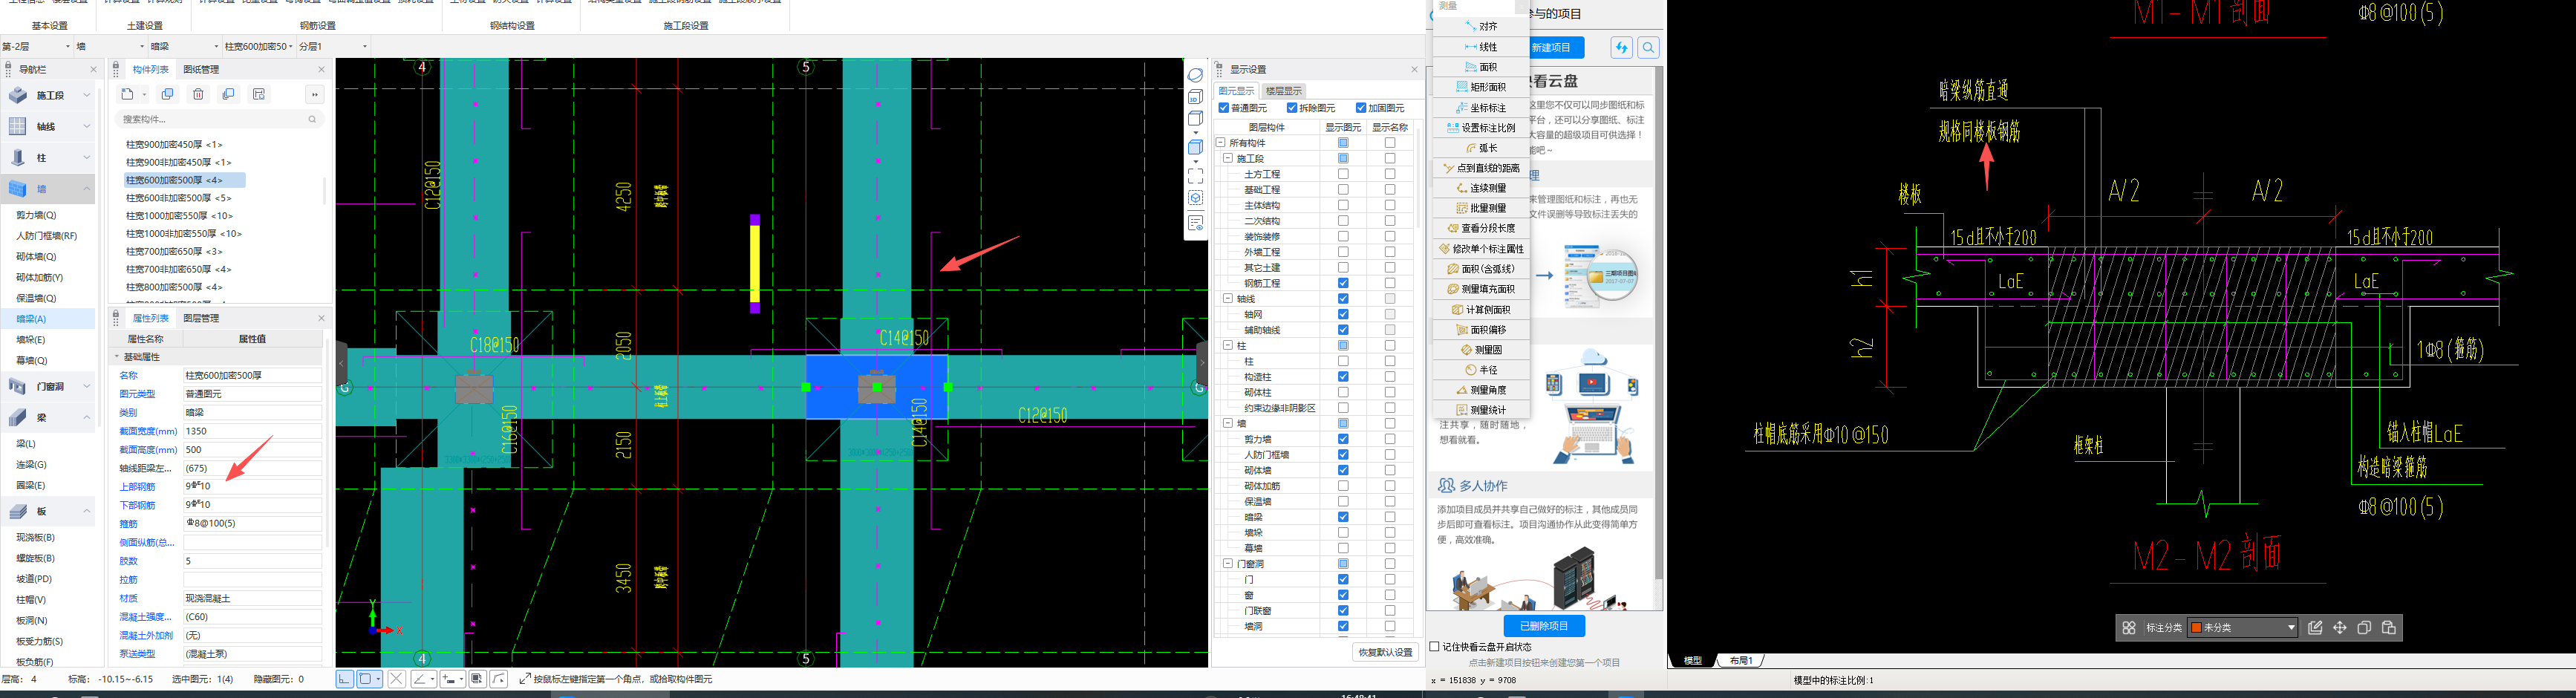
Task: Collapse the 墙 group in display settings tree
Action: (1229, 423)
